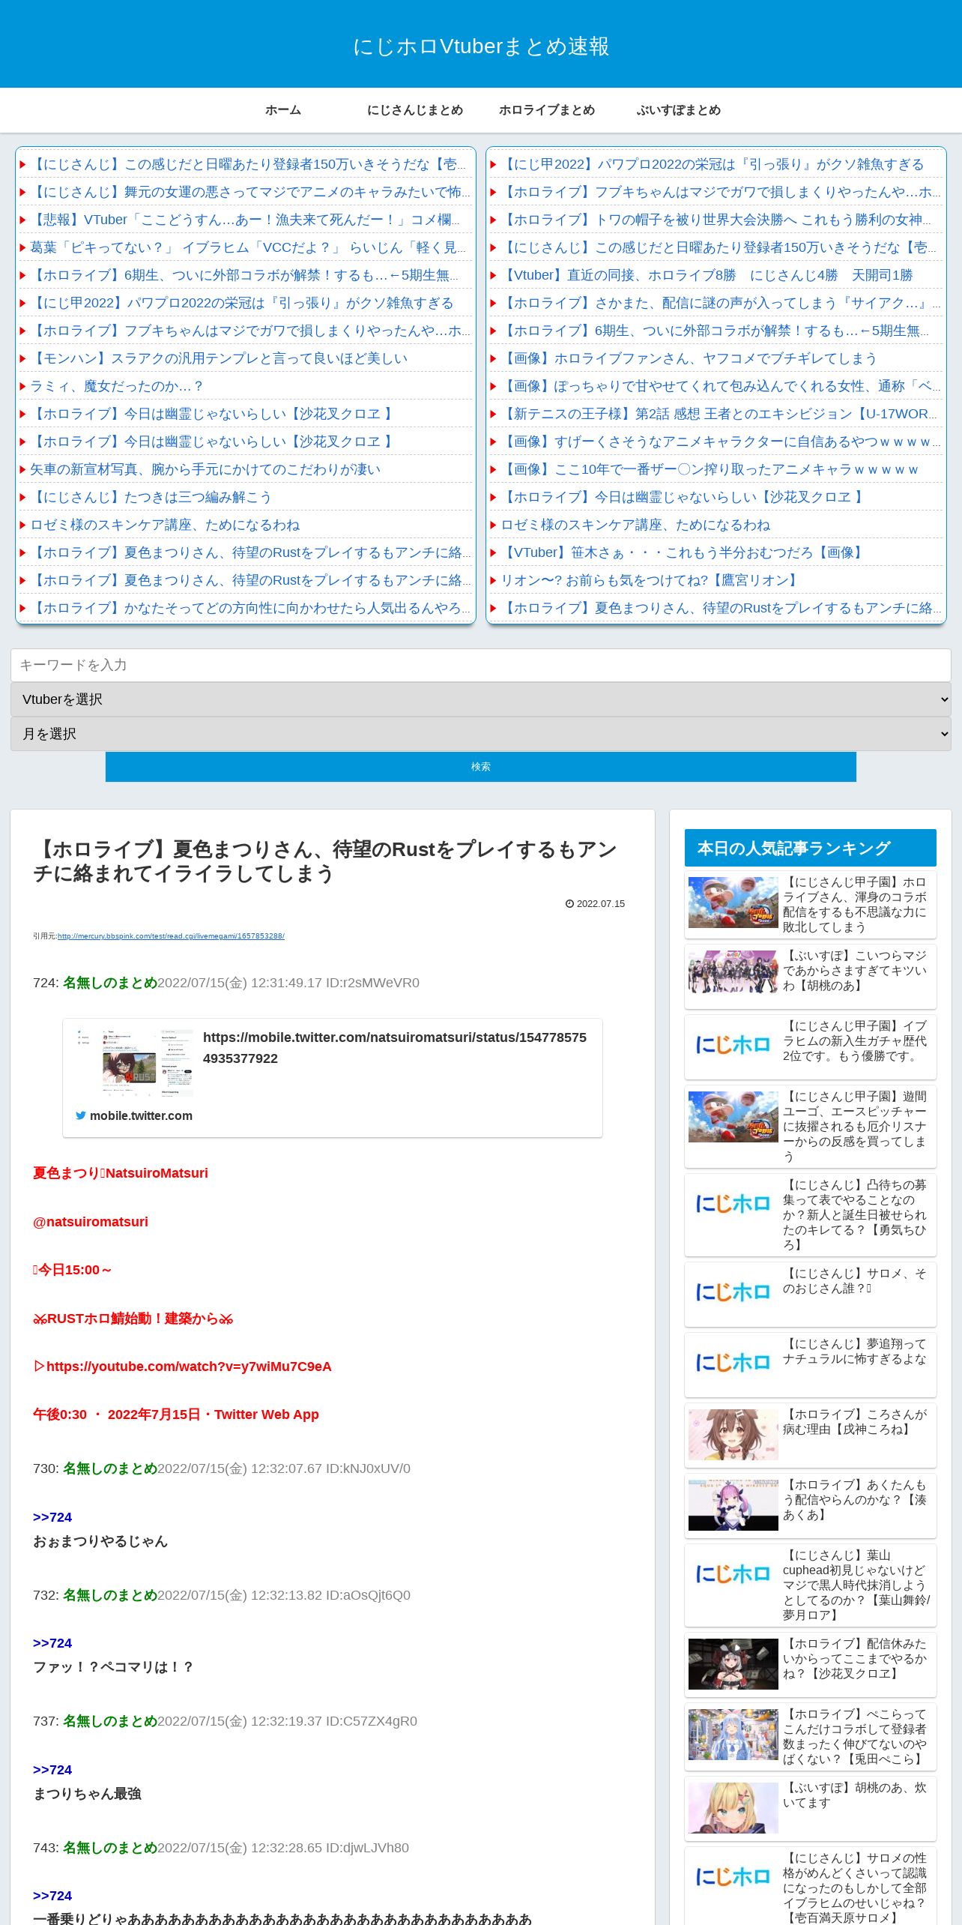Open ranking thumbnail for あくたんもう配信やらんのかな

click(x=733, y=1505)
